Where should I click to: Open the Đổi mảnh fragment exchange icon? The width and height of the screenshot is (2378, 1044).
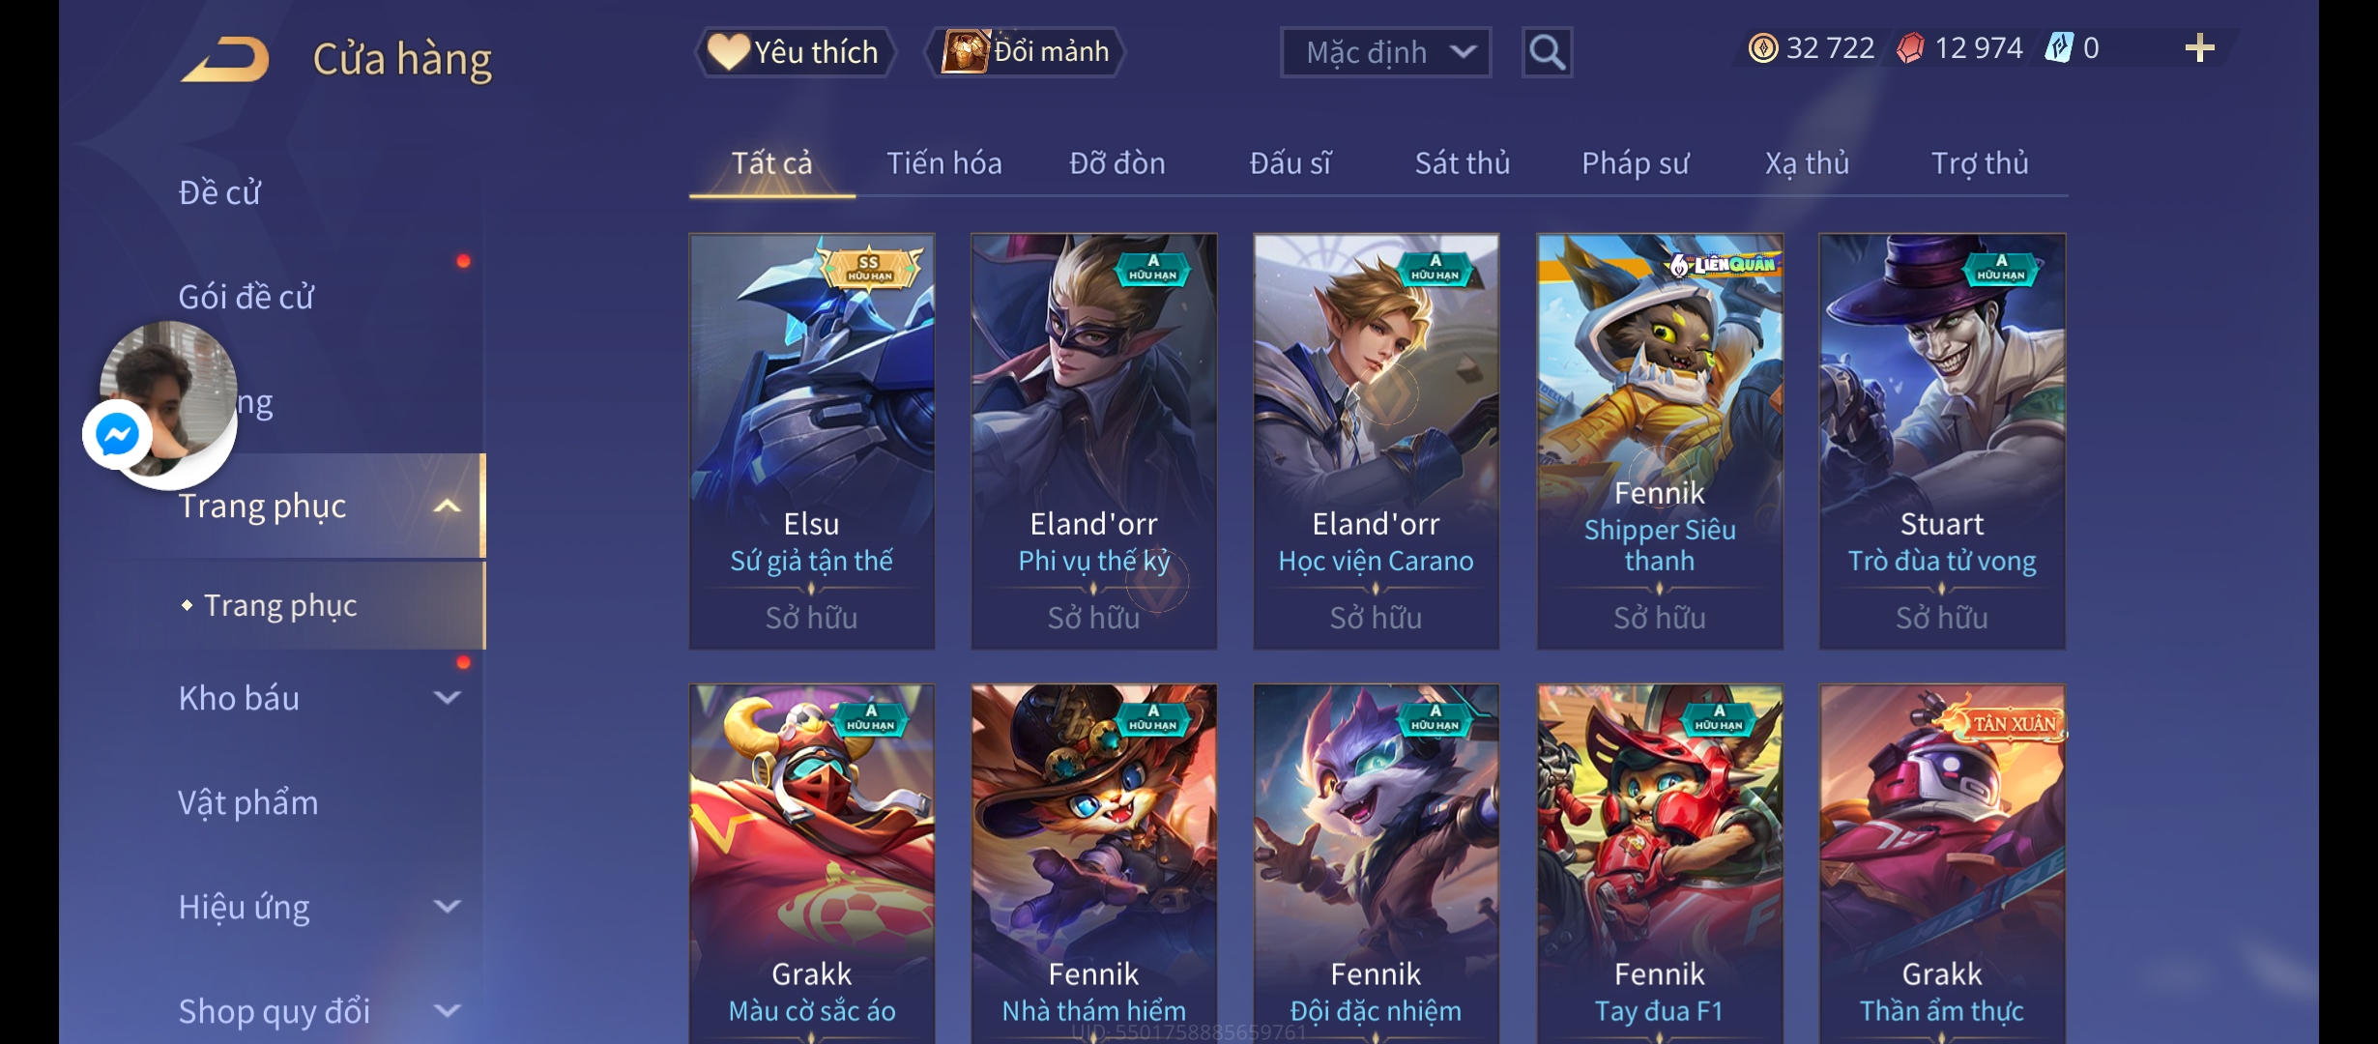coord(965,51)
